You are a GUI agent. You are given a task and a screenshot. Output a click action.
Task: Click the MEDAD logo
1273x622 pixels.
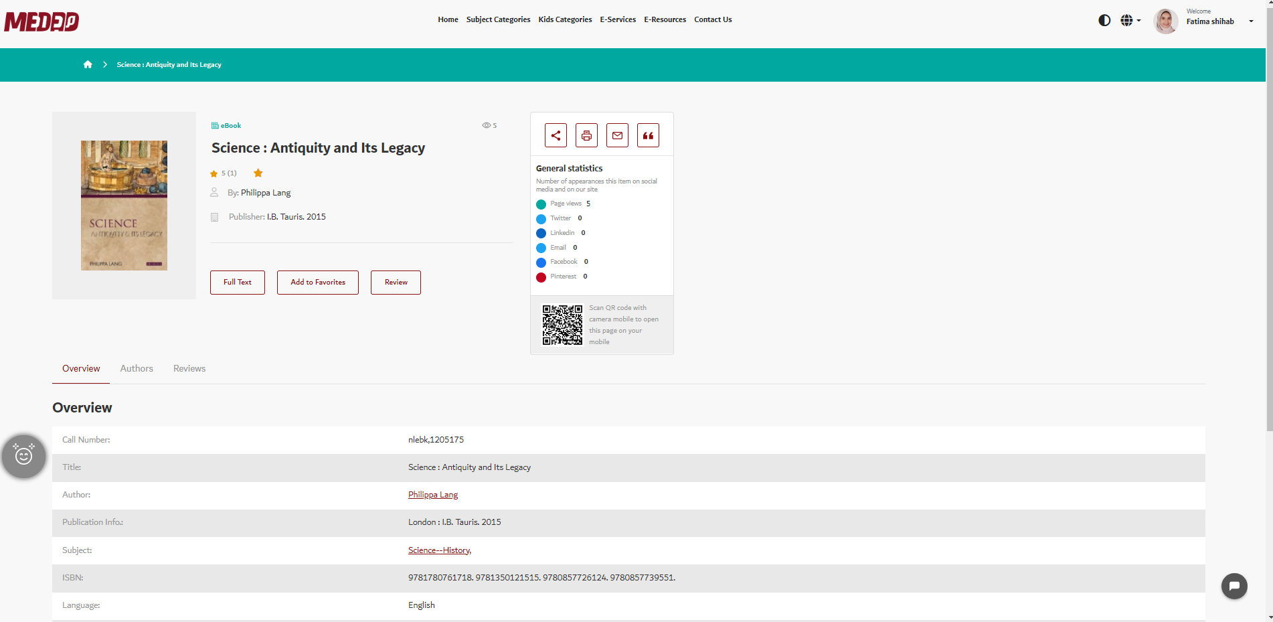click(x=41, y=21)
